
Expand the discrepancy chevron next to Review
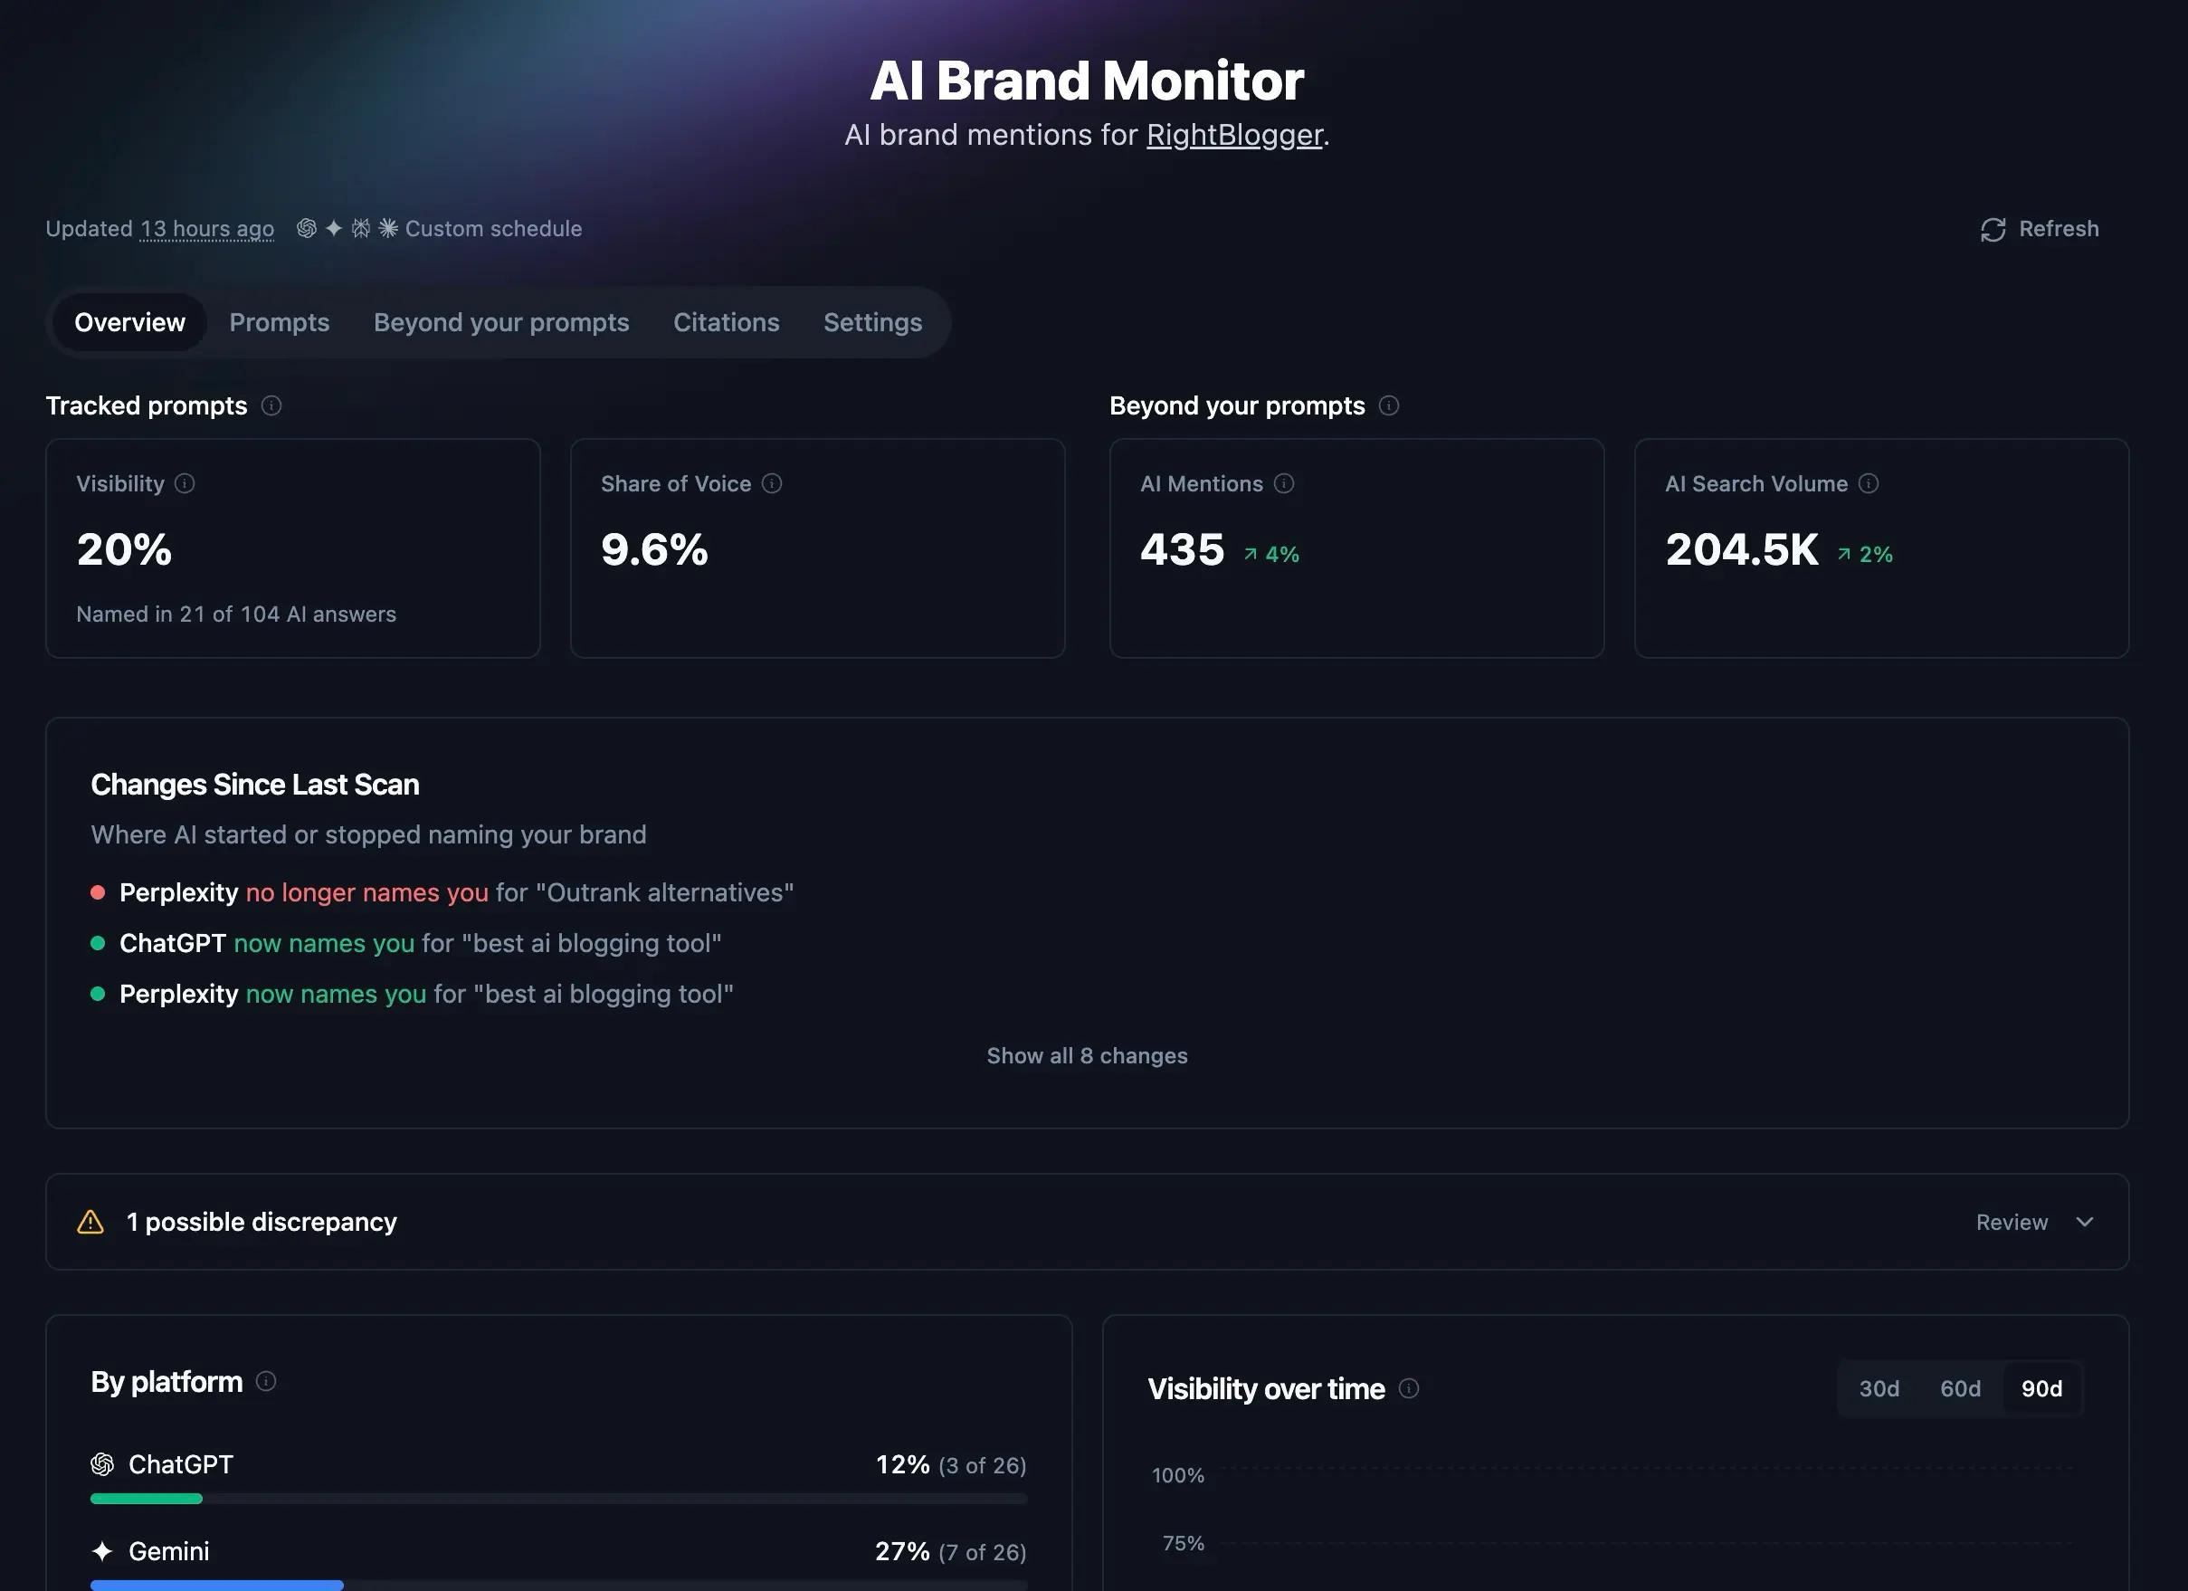(x=2085, y=1223)
